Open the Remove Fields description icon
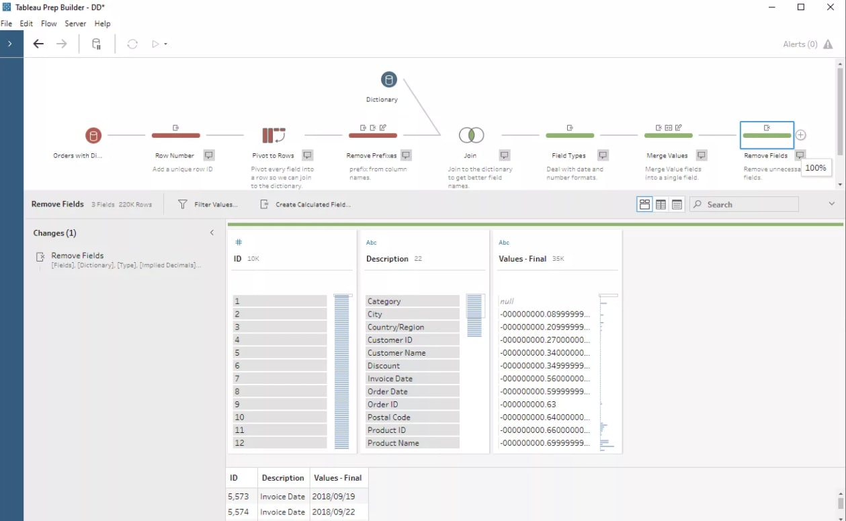846x521 pixels. [799, 155]
